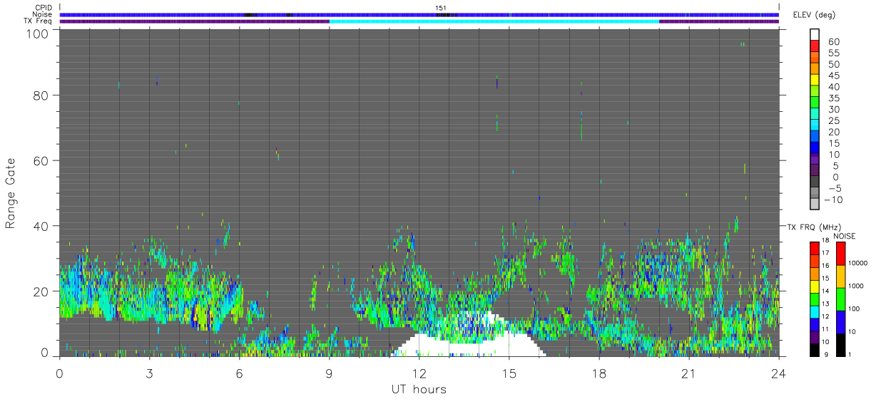
Task: Click the '20' tick on Range Gate axis
Action: click(41, 291)
